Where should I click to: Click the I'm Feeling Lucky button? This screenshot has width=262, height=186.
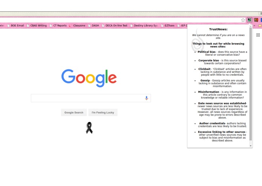click(103, 113)
